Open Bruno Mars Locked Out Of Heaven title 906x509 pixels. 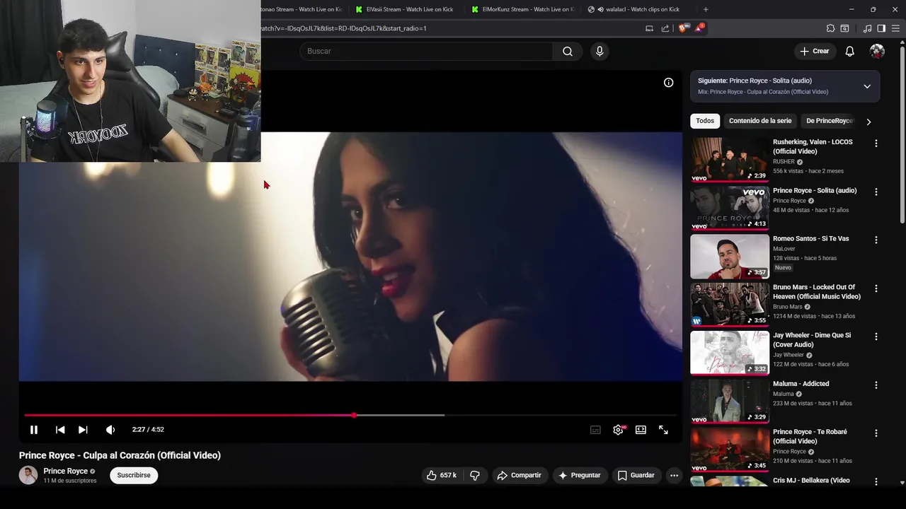817,292
